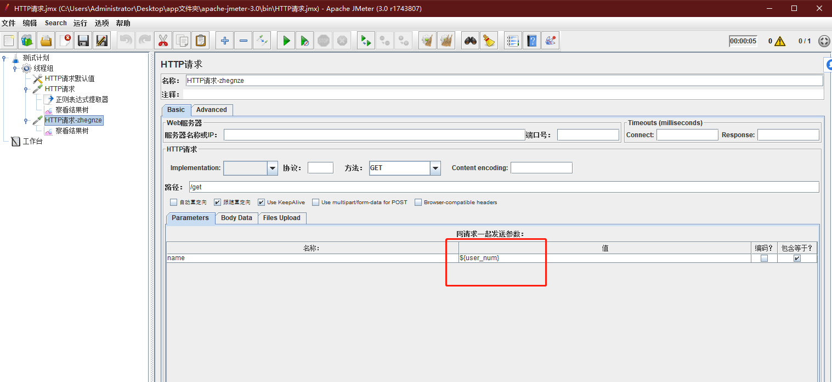Click the Toggle enable/disable icon
The height and width of the screenshot is (382, 832).
pyautogui.click(x=262, y=41)
